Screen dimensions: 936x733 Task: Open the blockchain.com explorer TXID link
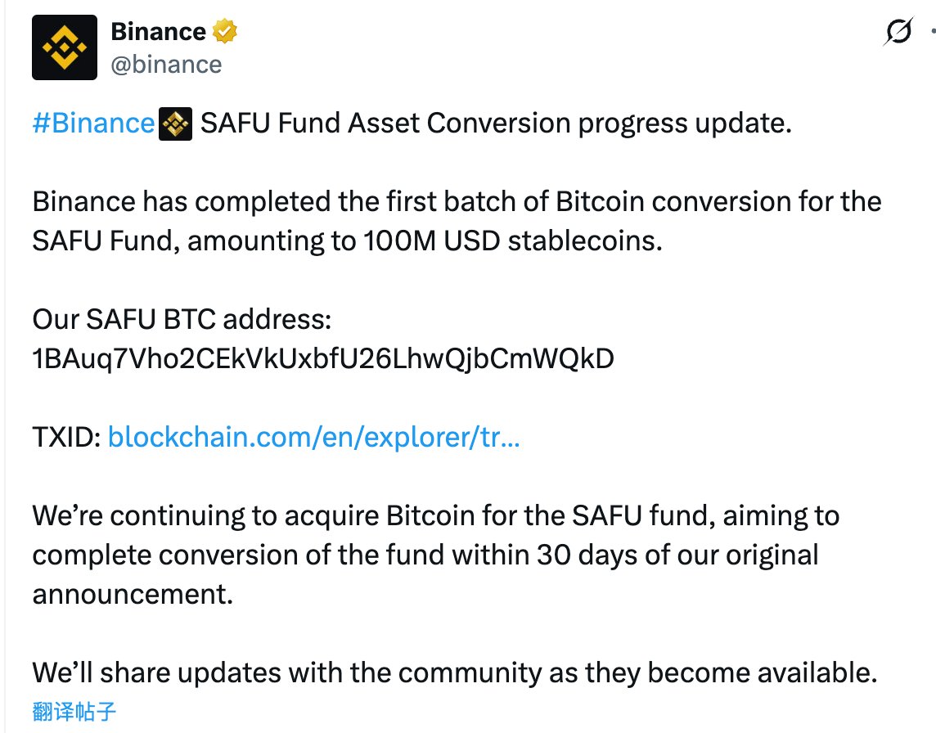[x=313, y=437]
